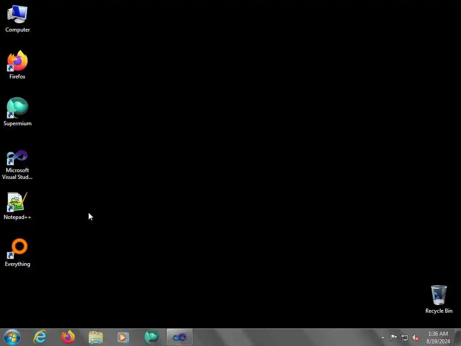The width and height of the screenshot is (461, 346).
Task: Open Windows Media Player from the taskbar
Action: 123,337
